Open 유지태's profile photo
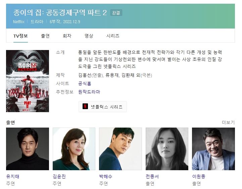The width and height of the screenshot is (242, 189). point(28,149)
